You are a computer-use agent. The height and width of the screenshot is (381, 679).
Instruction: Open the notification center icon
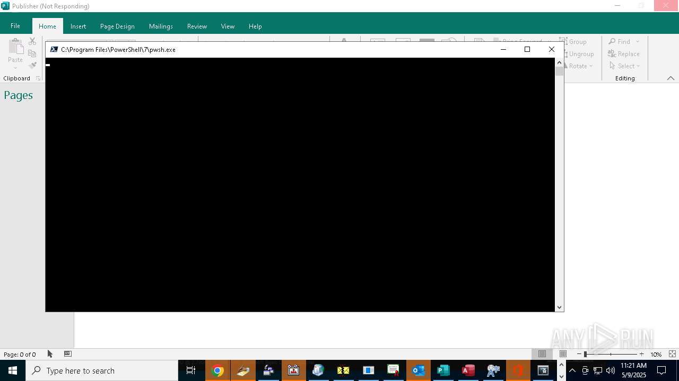click(661, 370)
